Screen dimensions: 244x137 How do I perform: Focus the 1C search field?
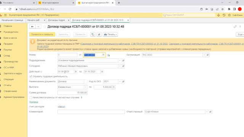click(189, 15)
